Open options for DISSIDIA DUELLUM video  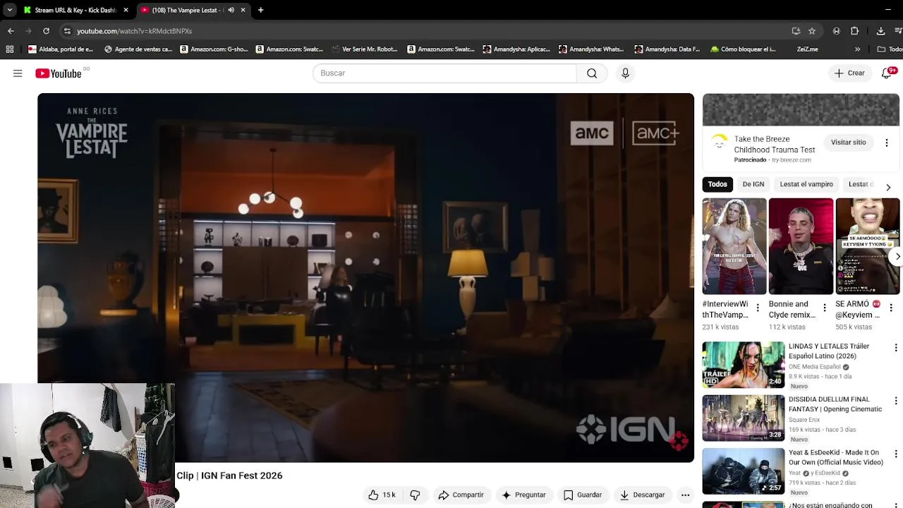click(896, 401)
